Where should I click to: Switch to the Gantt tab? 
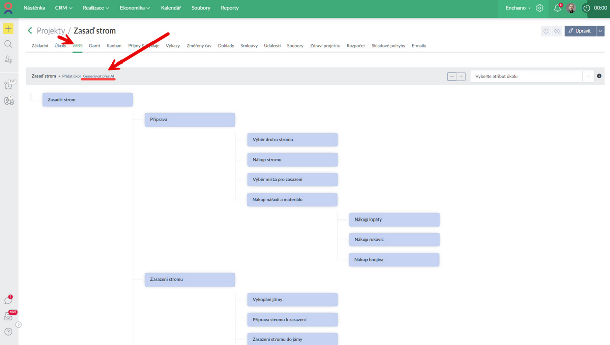point(95,46)
